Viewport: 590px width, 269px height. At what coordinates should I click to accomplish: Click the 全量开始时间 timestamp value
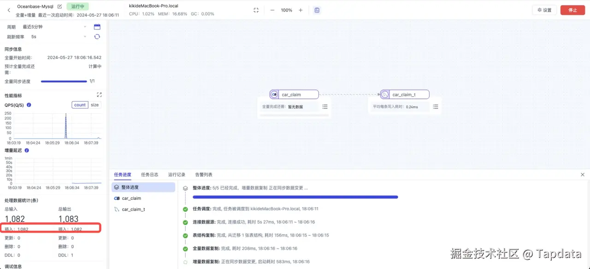(x=74, y=58)
